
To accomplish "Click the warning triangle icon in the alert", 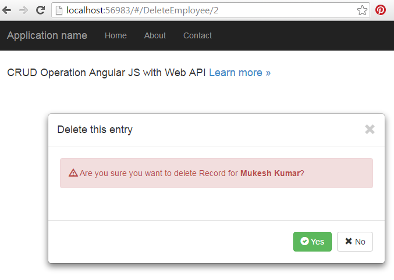I will click(x=73, y=173).
